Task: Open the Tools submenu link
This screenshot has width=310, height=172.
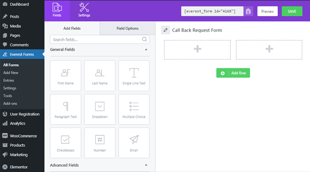Action: [x=8, y=96]
